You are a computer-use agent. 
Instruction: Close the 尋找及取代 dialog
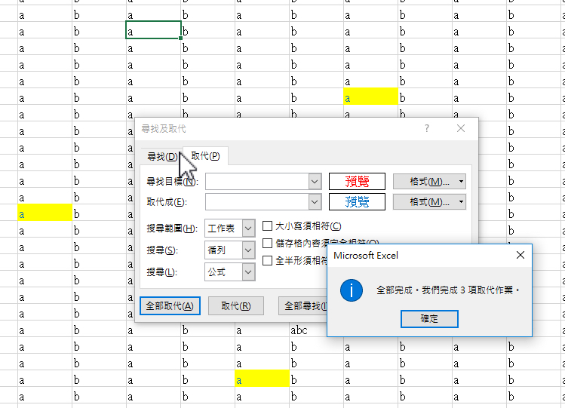tap(460, 128)
